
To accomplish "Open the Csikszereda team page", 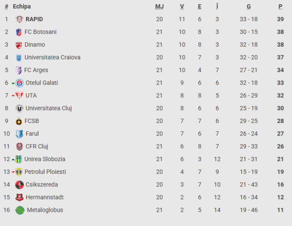I will (42, 185).
